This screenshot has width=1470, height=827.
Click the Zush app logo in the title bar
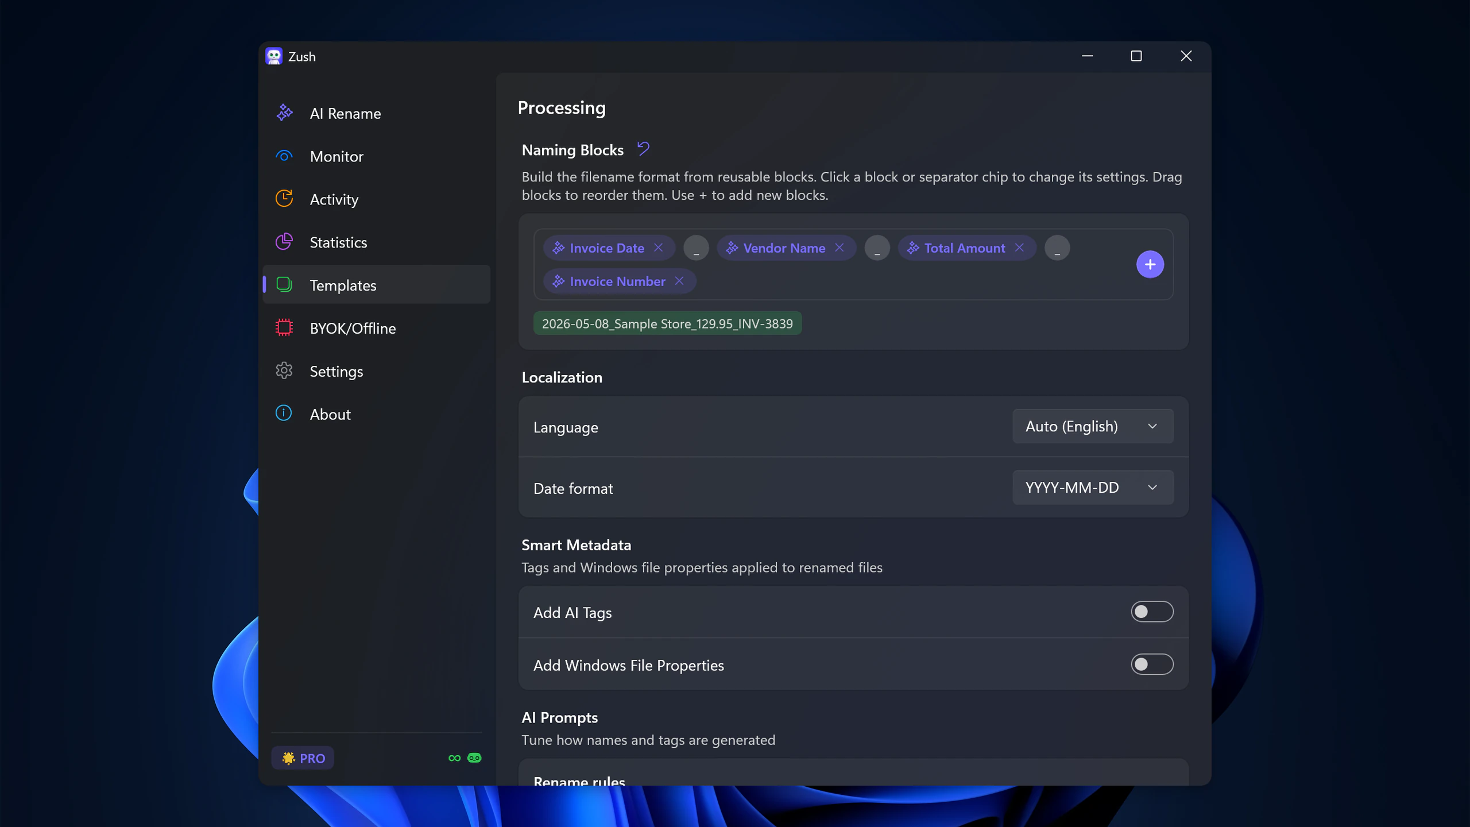pos(274,56)
